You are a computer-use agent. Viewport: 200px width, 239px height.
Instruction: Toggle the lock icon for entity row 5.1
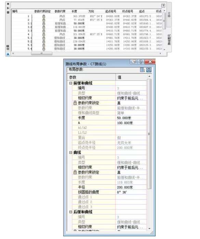[44, 38]
